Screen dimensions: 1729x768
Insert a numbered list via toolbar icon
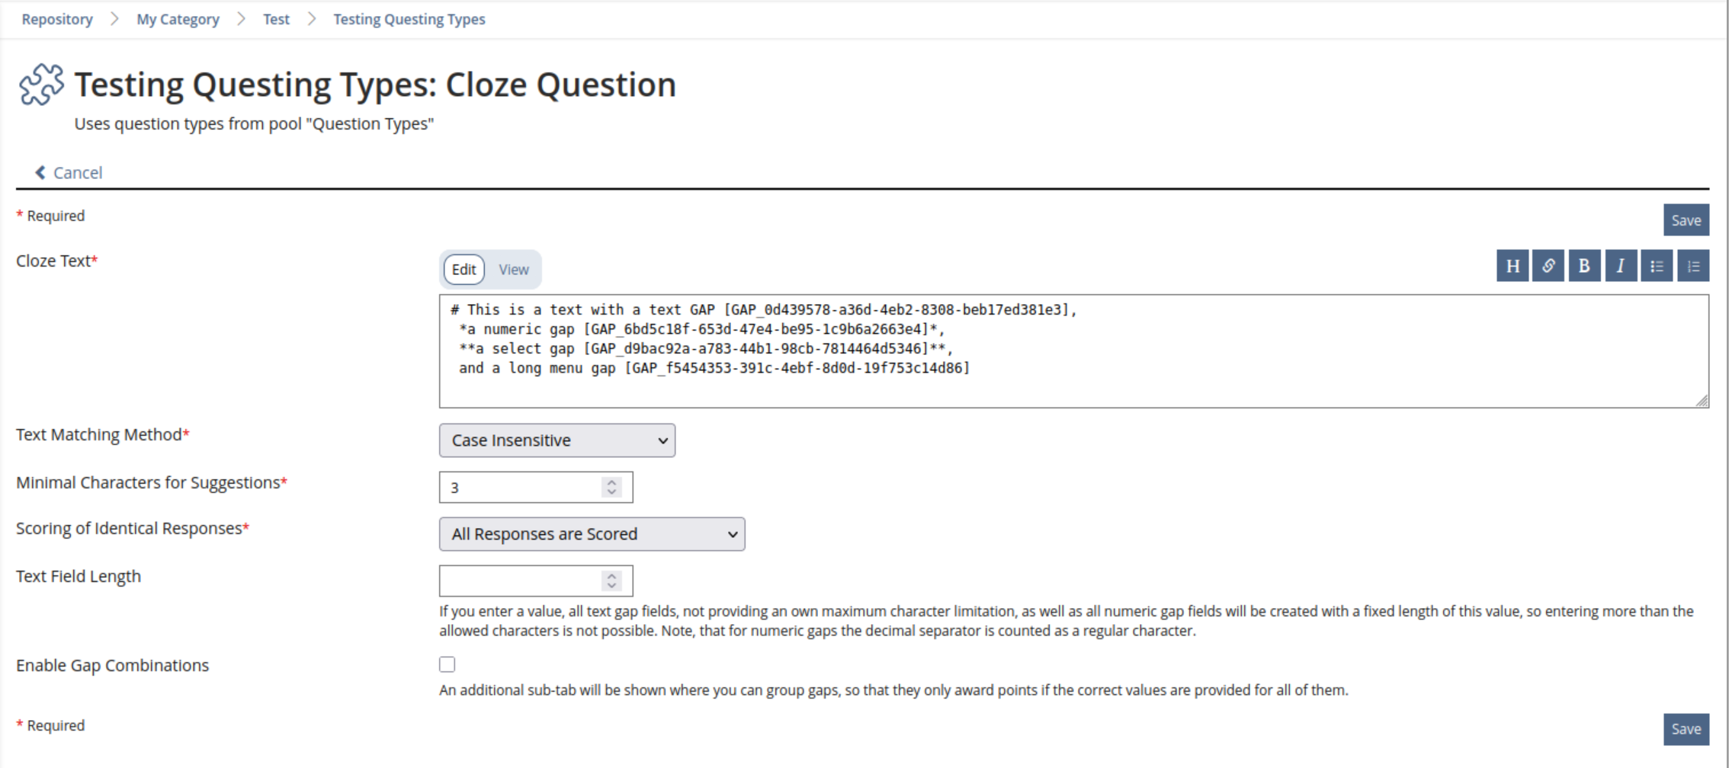[x=1693, y=266]
